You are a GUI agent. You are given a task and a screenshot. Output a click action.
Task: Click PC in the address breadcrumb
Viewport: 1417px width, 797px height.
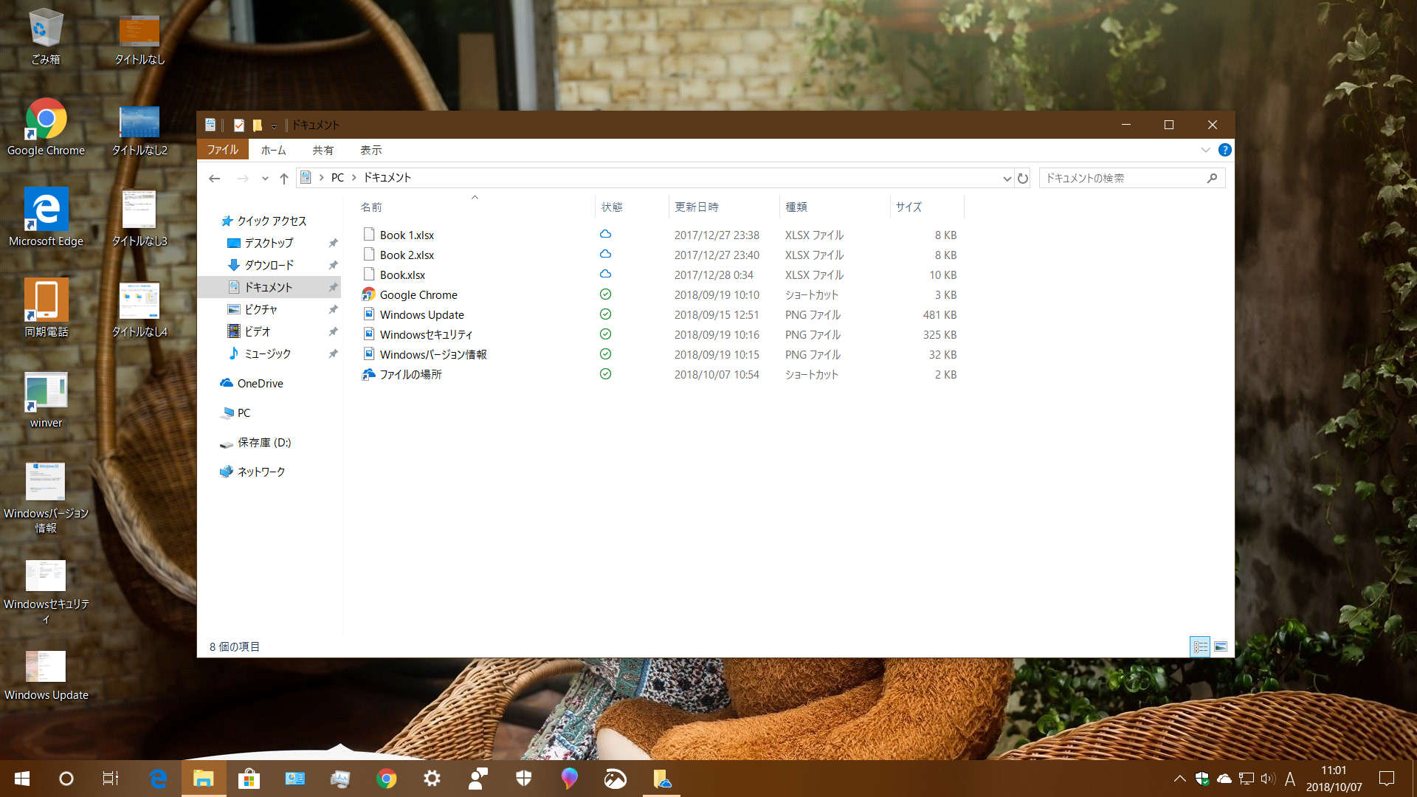pos(337,178)
